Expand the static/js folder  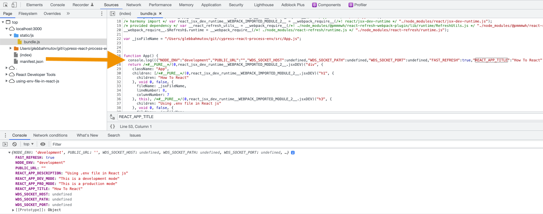click(x=11, y=36)
